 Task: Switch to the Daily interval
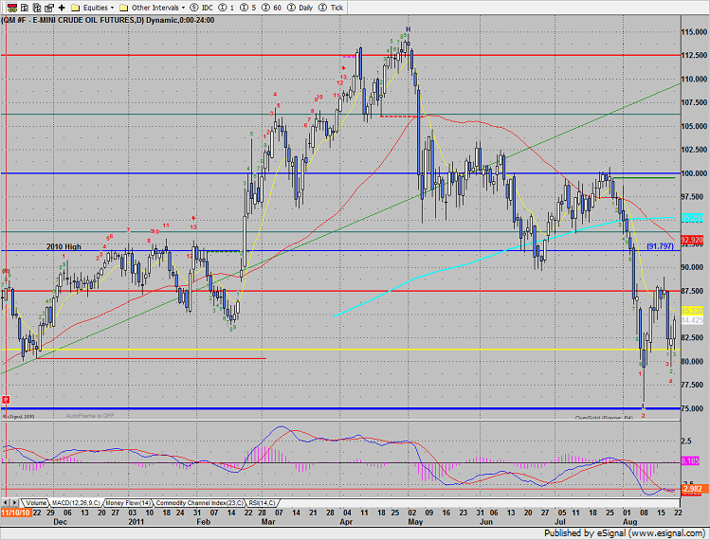coord(300,8)
